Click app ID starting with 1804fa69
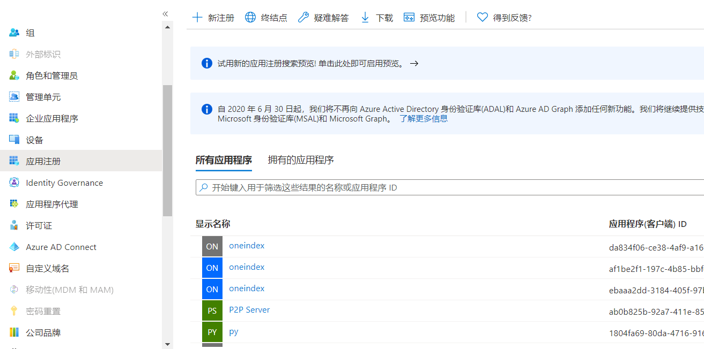Screen dimensions: 704x349 pos(656,332)
